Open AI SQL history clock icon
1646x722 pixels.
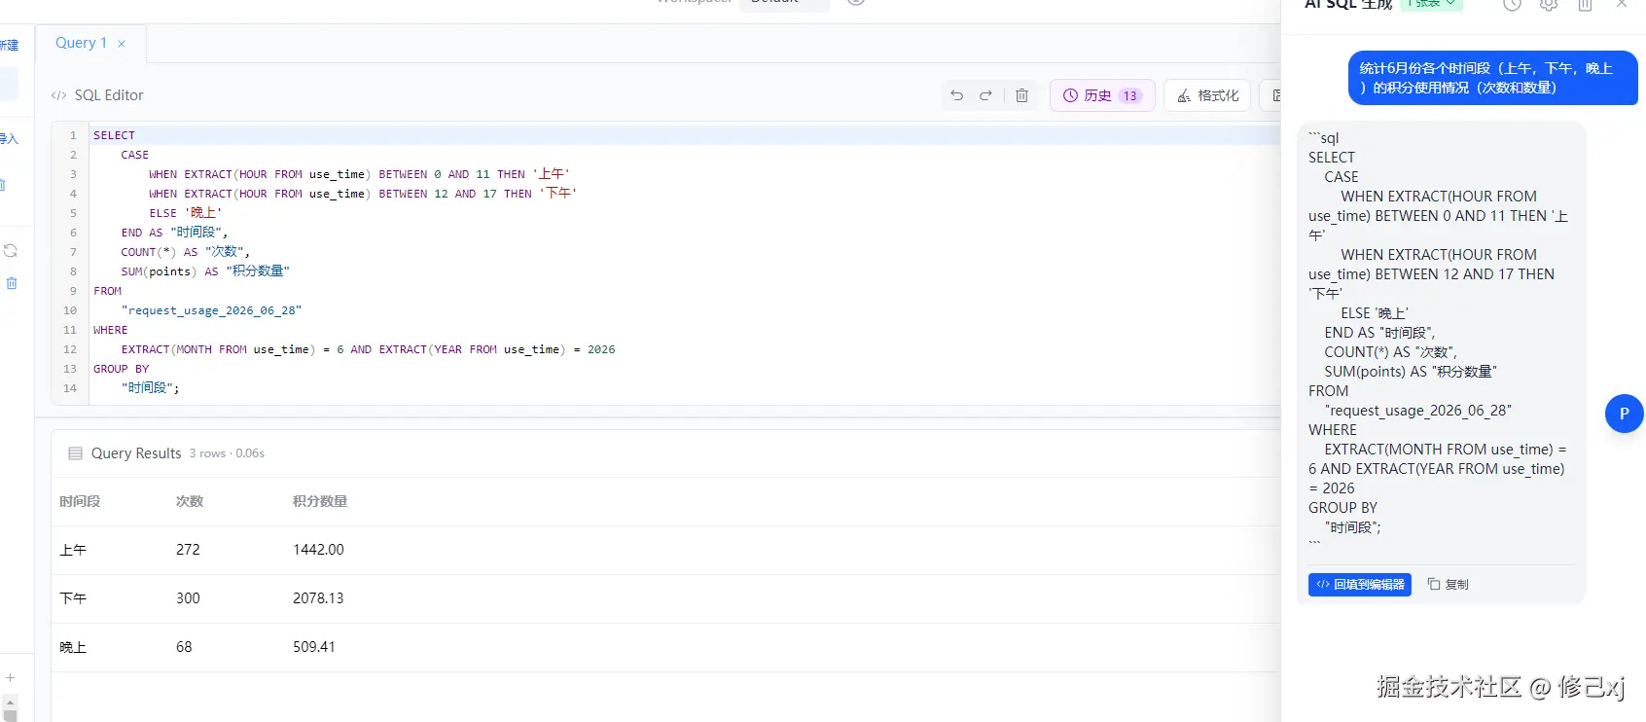(x=1512, y=5)
